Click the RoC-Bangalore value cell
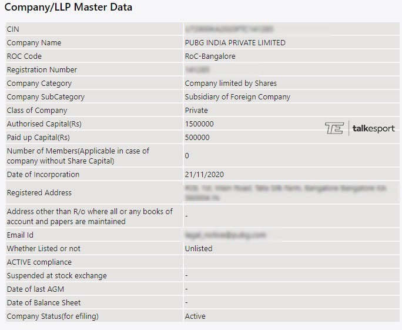 pos(211,56)
